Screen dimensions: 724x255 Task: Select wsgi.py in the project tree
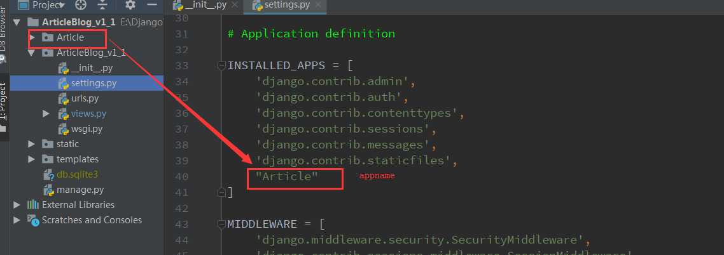pyautogui.click(x=87, y=129)
